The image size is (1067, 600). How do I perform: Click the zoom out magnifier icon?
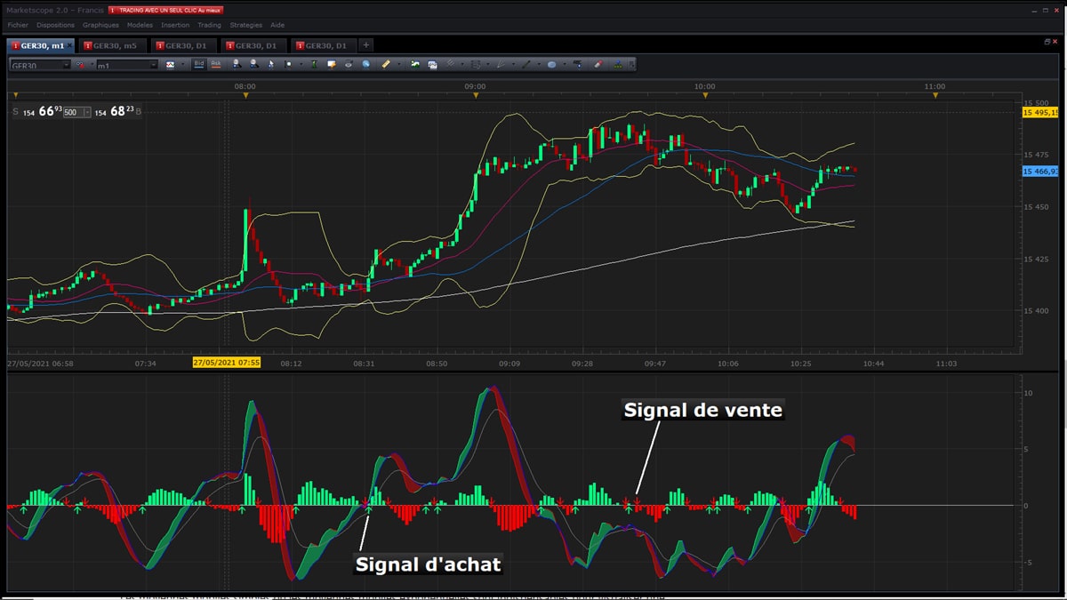(x=254, y=64)
